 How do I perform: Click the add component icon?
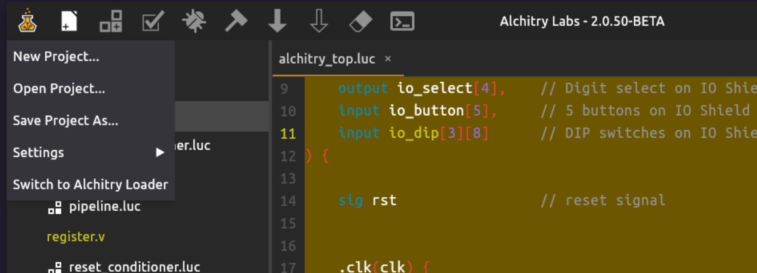click(111, 21)
